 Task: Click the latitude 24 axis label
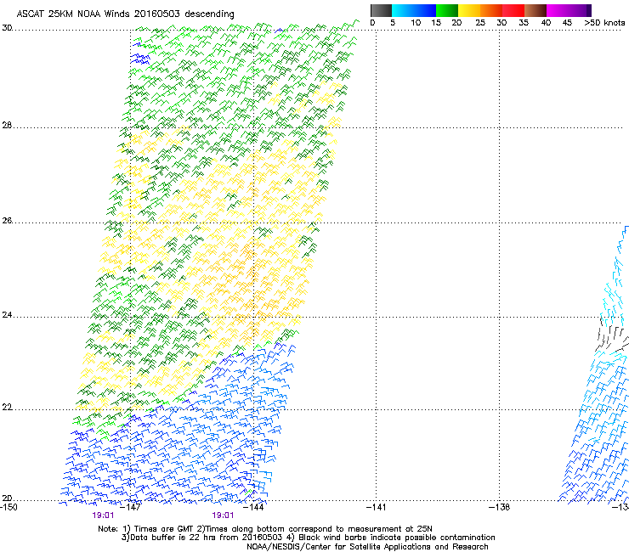point(7,315)
